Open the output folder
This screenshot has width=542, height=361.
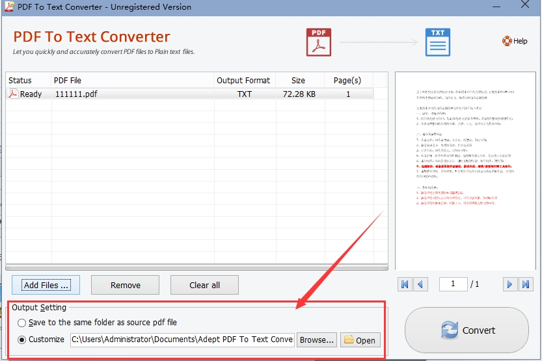click(360, 340)
